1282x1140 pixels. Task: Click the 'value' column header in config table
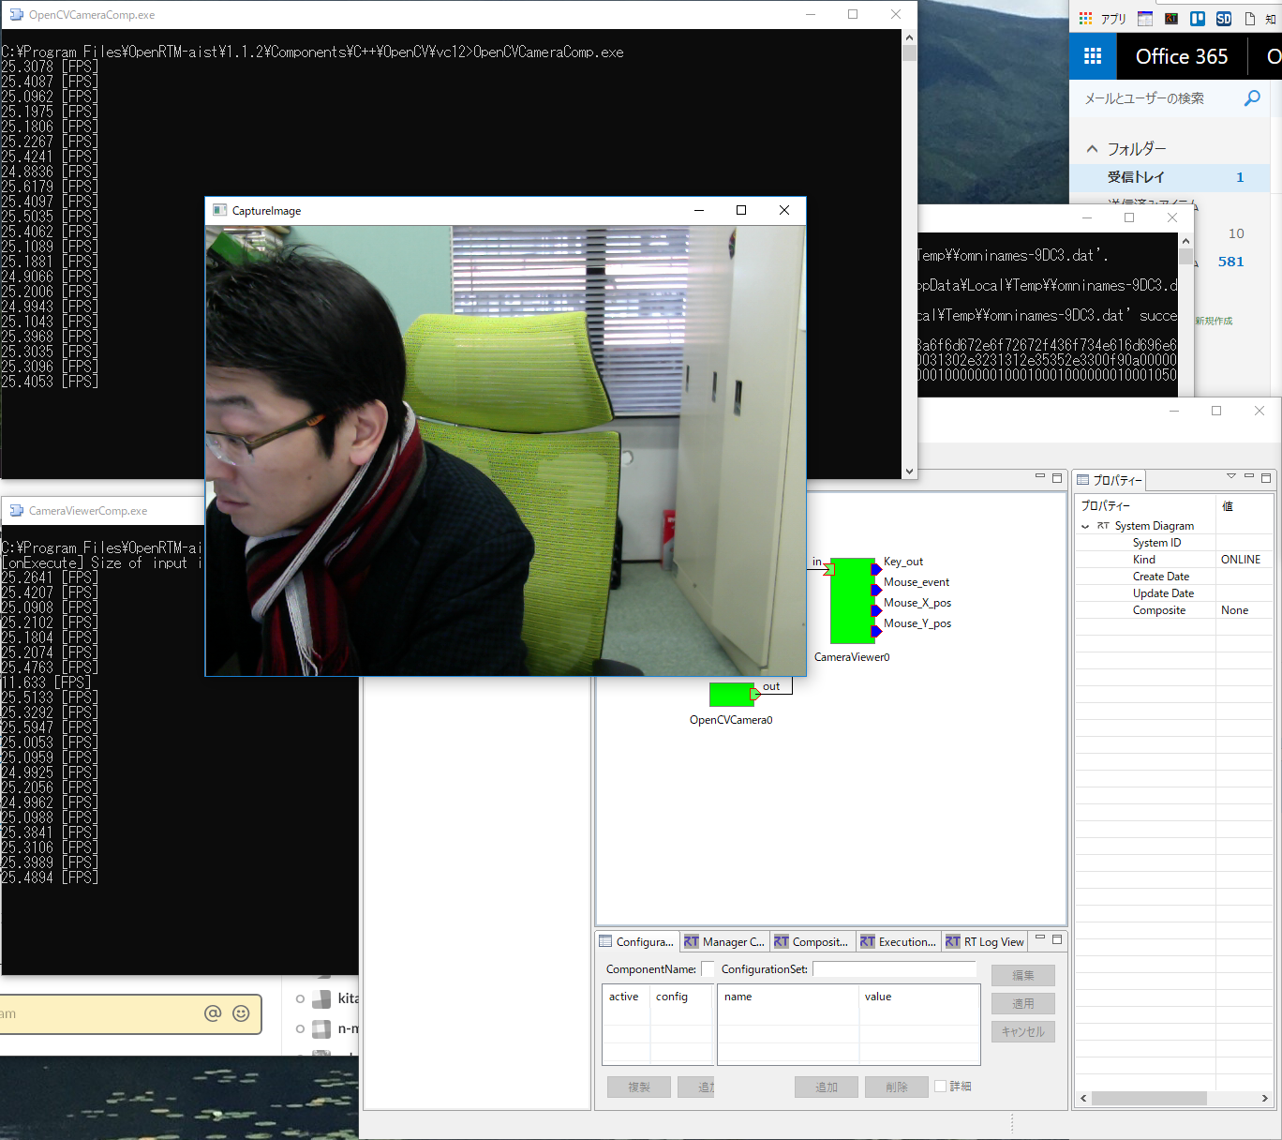(x=918, y=997)
